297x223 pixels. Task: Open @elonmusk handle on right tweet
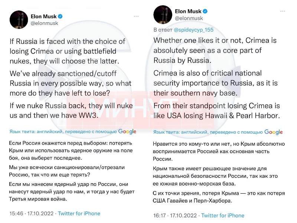point(189,18)
